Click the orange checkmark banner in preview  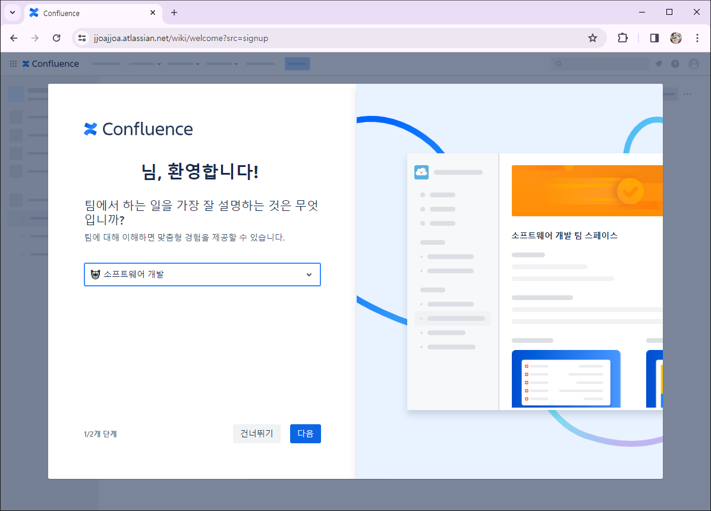(x=587, y=191)
